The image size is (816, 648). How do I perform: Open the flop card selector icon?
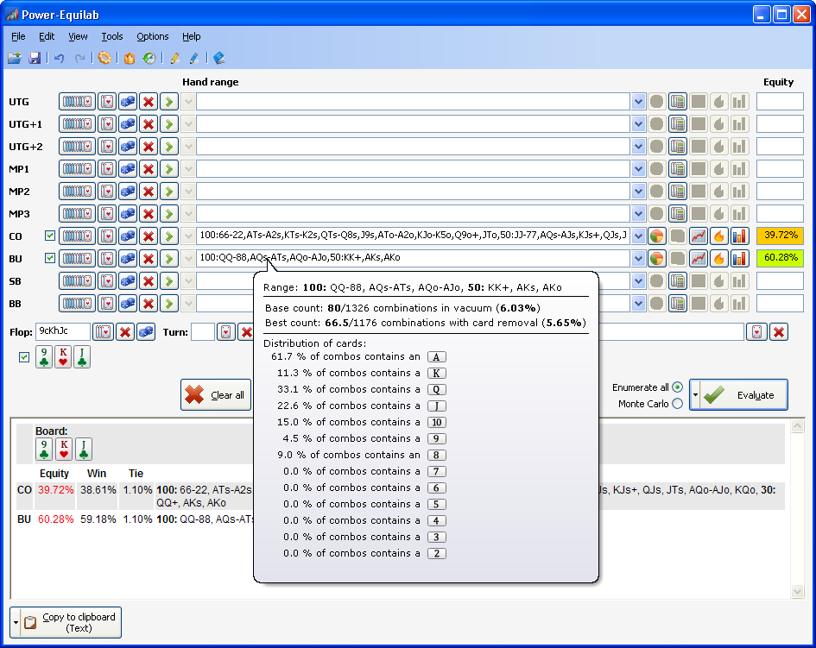pos(103,332)
